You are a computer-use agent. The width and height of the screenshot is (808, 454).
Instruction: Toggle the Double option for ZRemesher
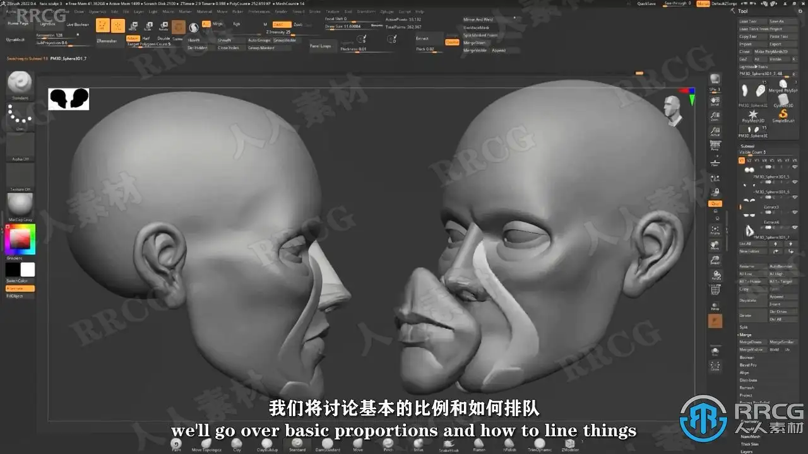click(x=163, y=38)
